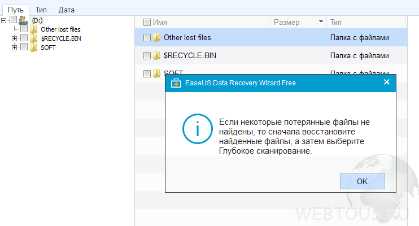Click $RECYCLE.BIN folder icon in tree
This screenshot has height=226, width=419.
click(33, 38)
